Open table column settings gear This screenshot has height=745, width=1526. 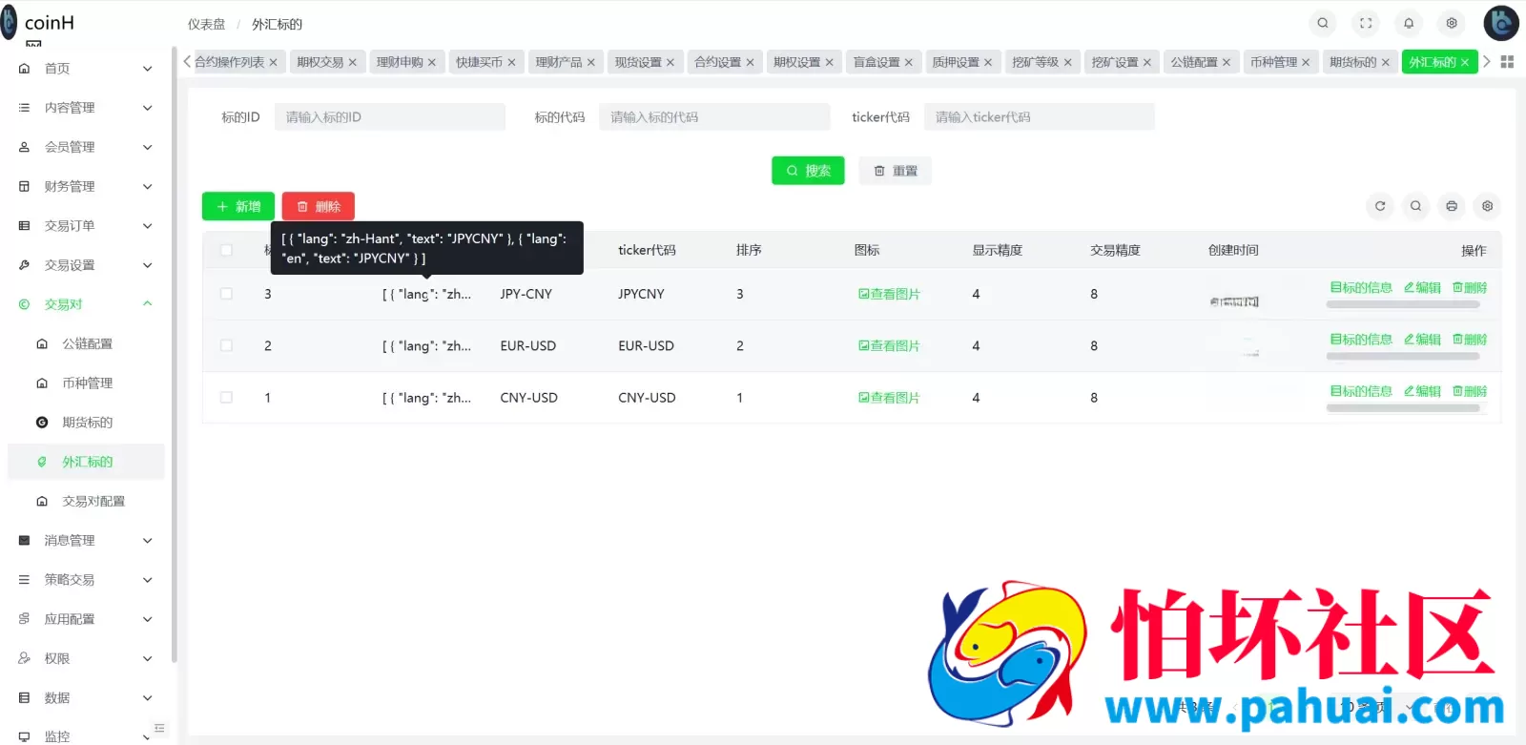tap(1487, 206)
